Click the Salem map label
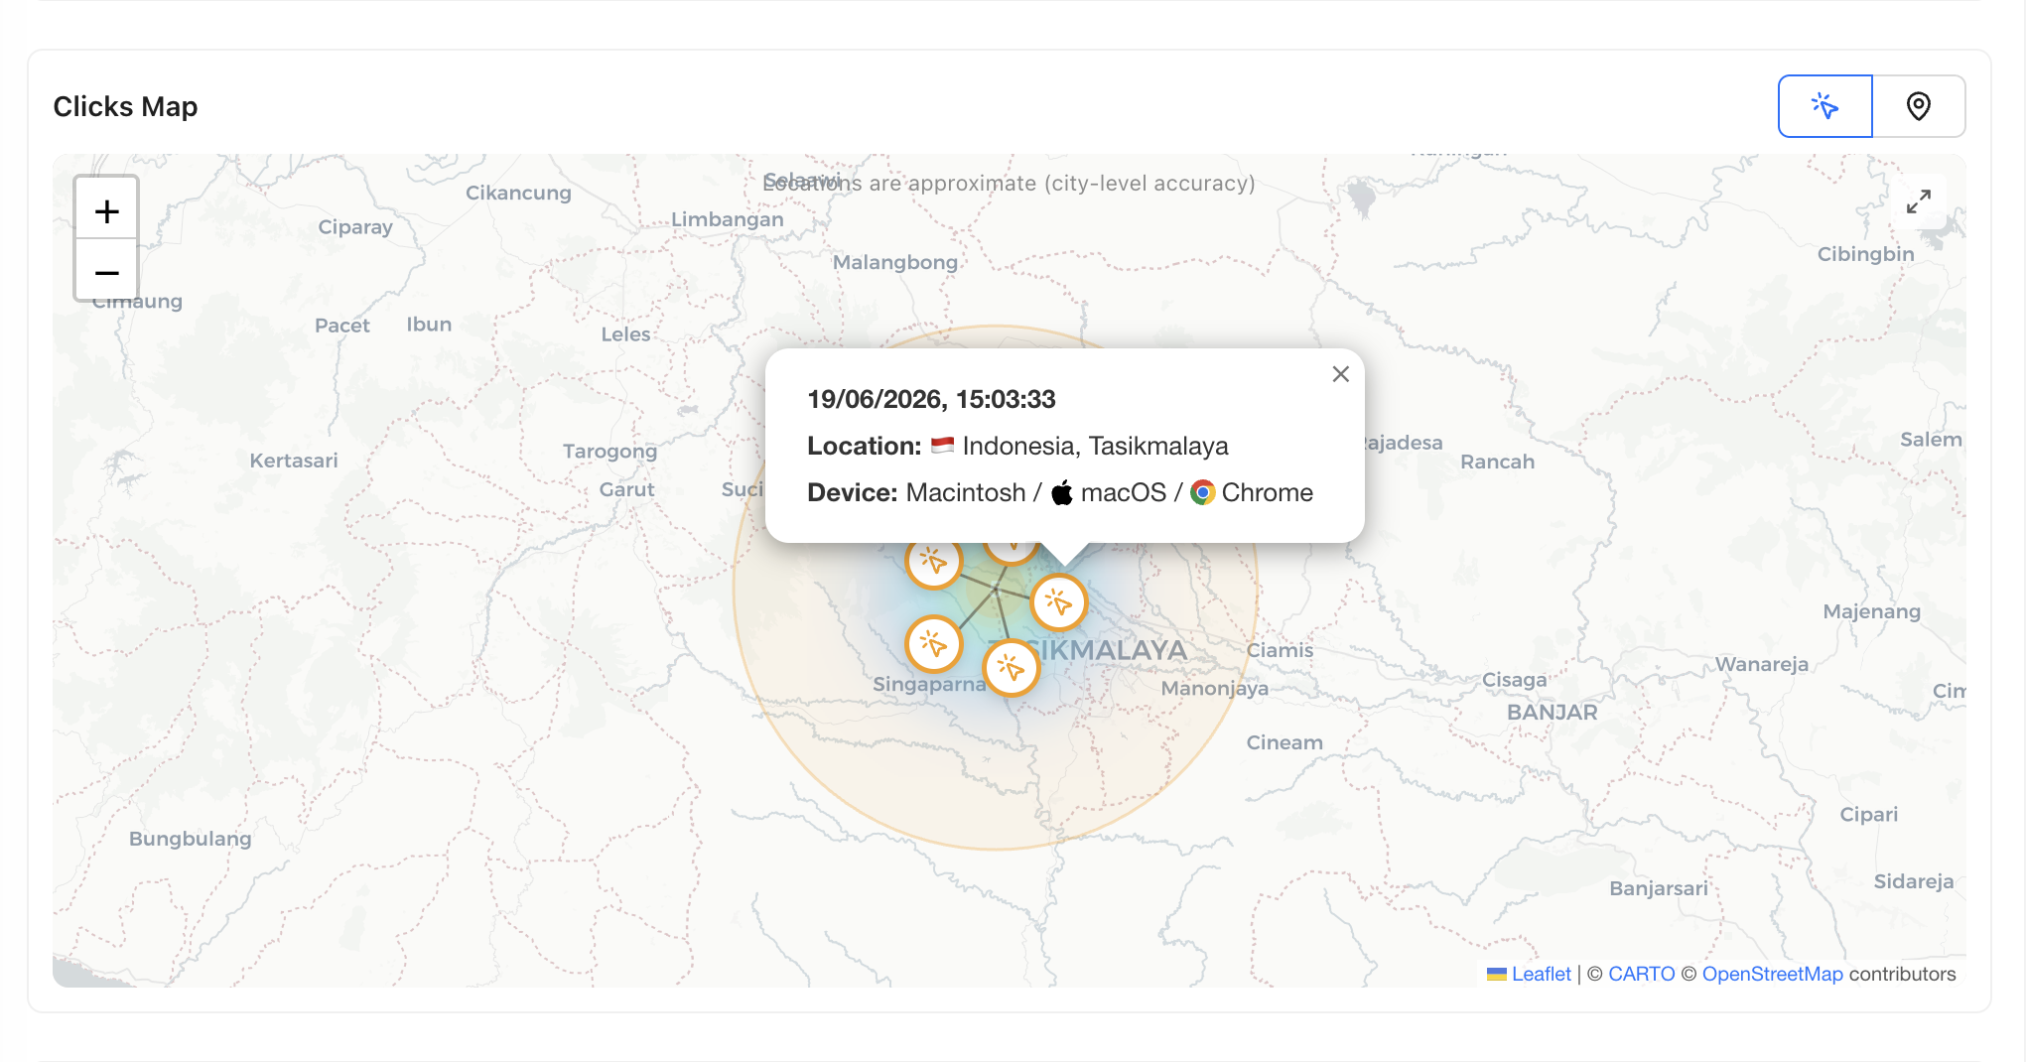 point(1930,440)
